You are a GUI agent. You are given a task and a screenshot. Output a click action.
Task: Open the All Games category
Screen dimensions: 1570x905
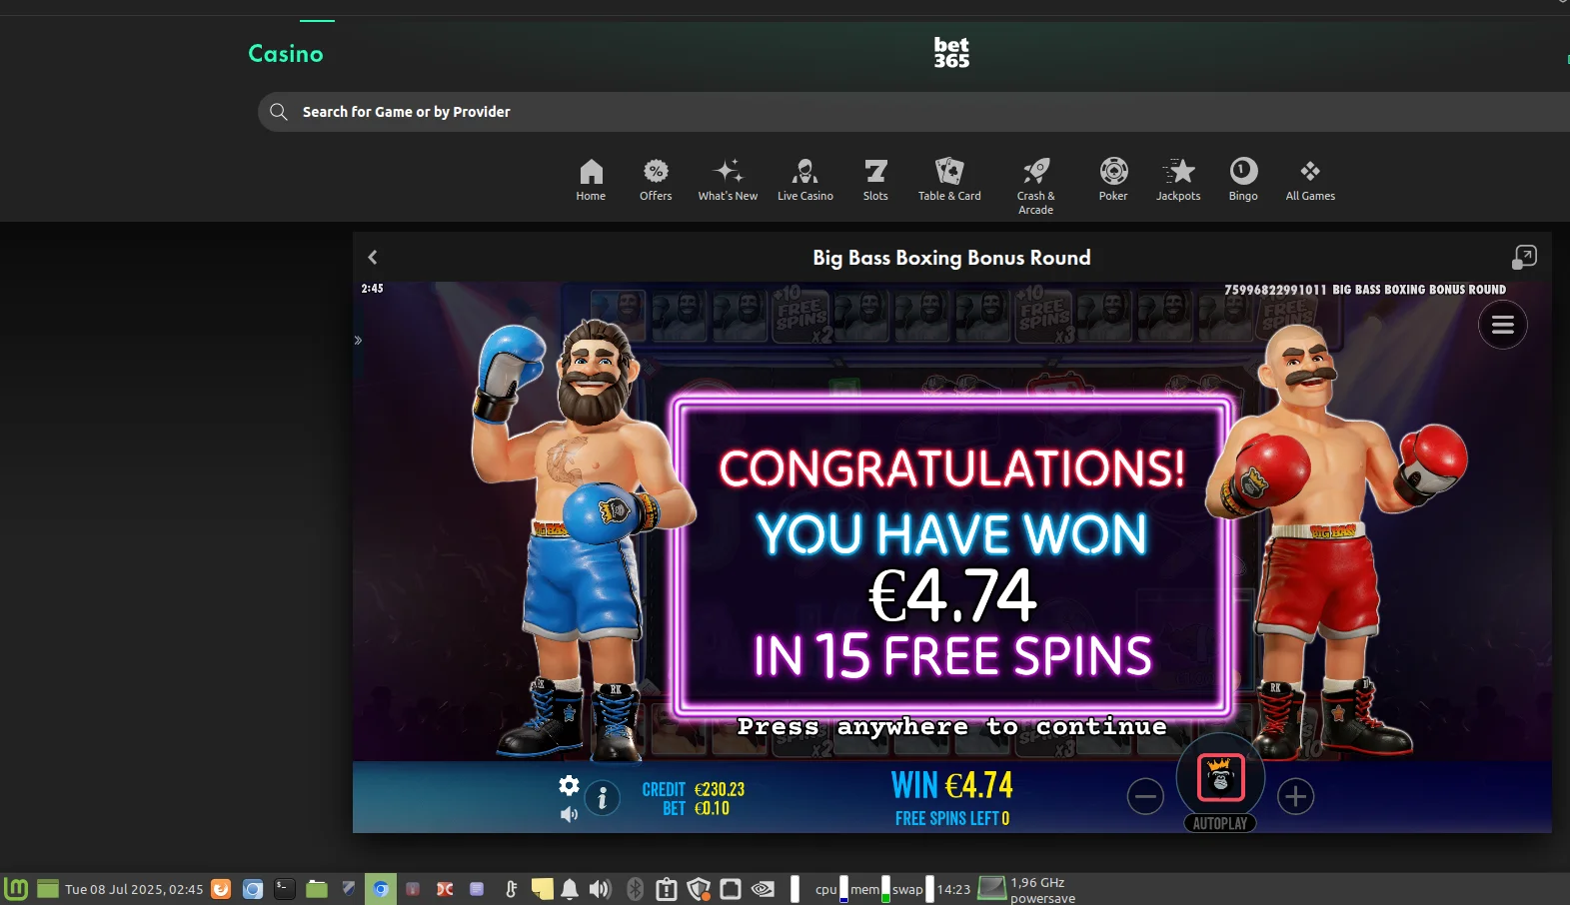[x=1310, y=181]
